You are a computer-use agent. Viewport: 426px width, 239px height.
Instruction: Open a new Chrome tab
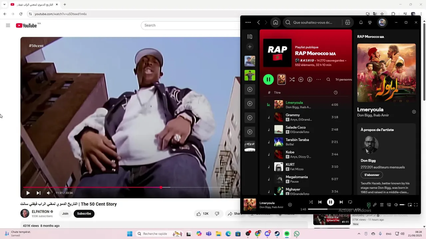click(x=65, y=5)
